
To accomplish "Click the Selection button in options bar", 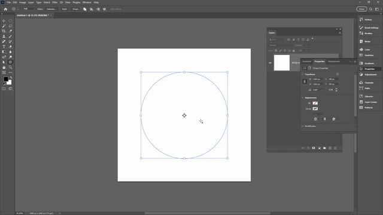I will 51,9.
